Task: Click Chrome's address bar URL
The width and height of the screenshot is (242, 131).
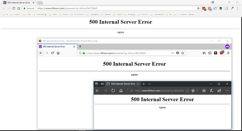Action: point(67,8)
